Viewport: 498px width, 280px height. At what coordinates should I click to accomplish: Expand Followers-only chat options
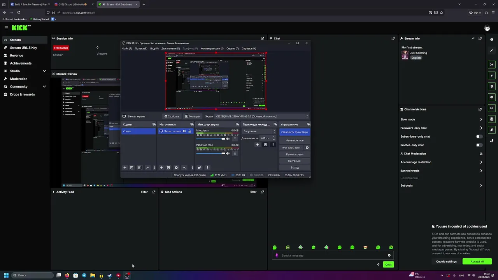pyautogui.click(x=481, y=128)
